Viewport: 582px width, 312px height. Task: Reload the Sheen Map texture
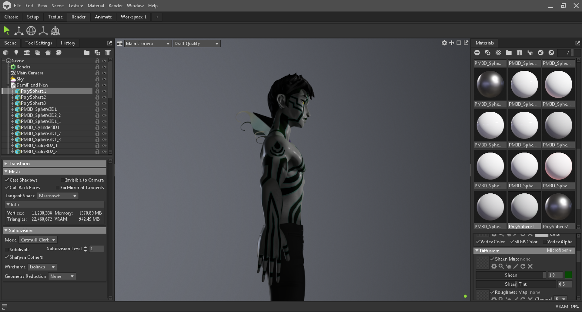point(523,266)
